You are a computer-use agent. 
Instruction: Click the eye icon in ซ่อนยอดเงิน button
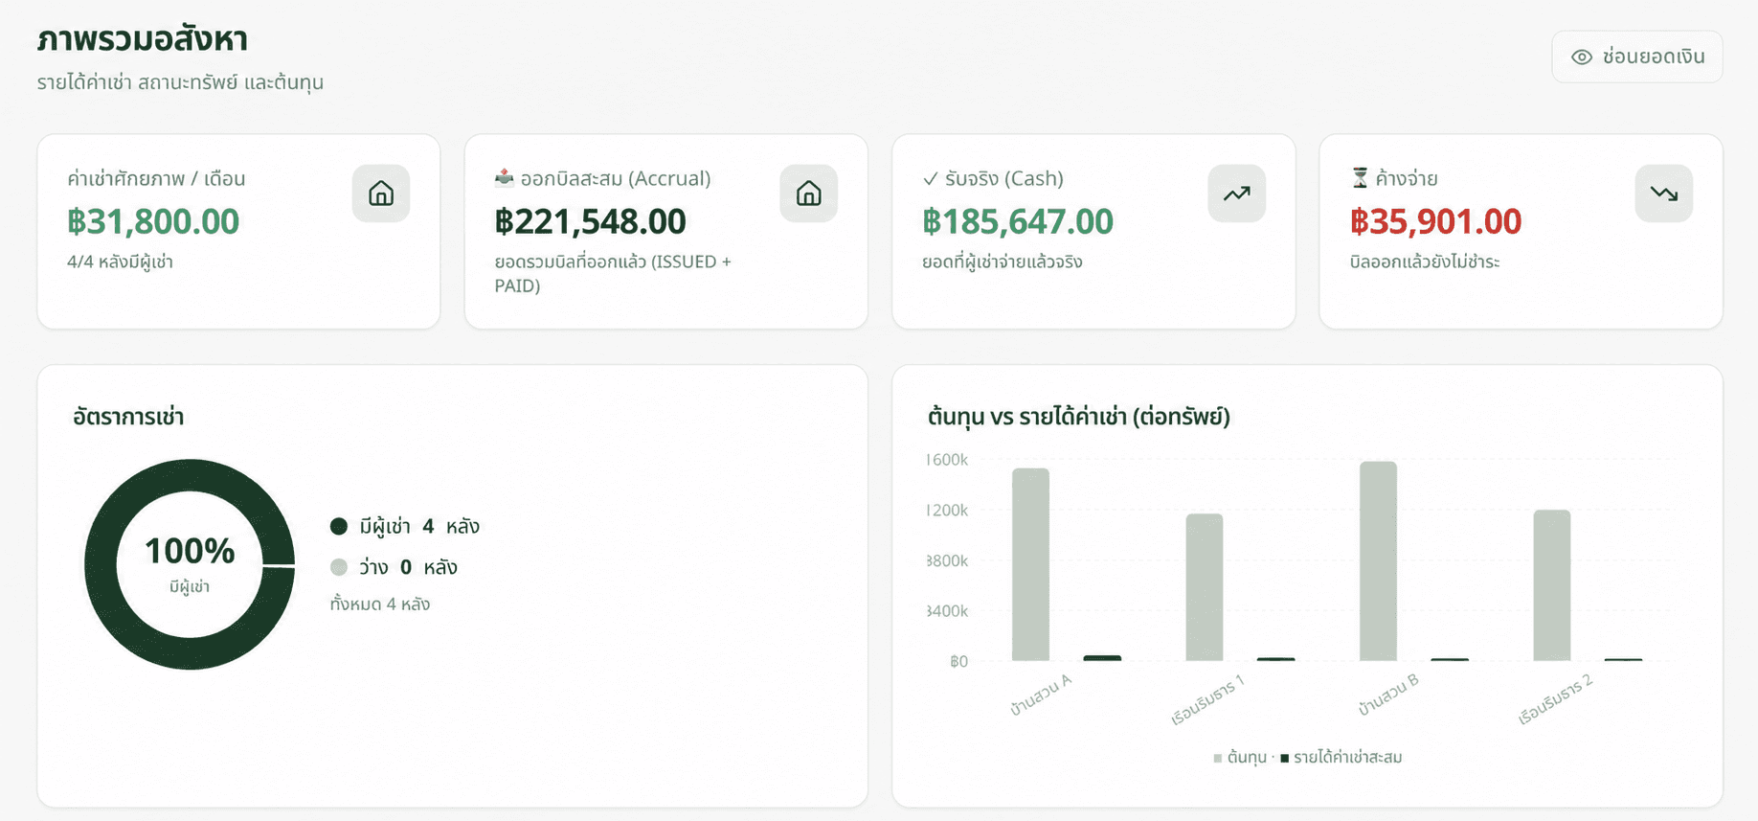coord(1582,57)
